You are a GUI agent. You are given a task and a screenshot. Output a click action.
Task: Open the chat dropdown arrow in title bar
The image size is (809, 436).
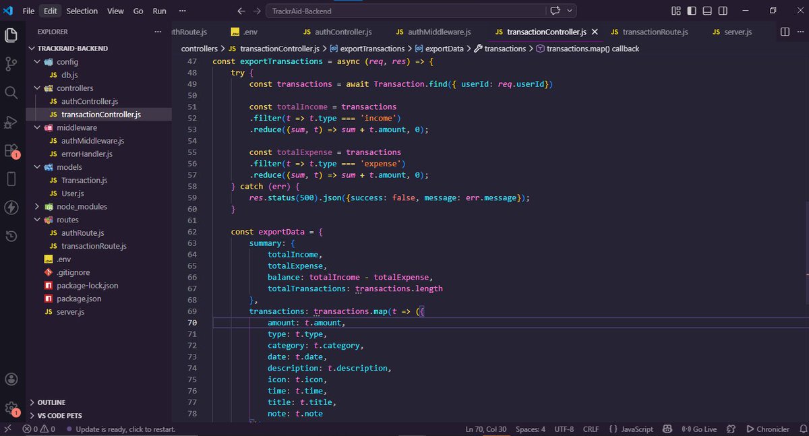click(x=570, y=11)
